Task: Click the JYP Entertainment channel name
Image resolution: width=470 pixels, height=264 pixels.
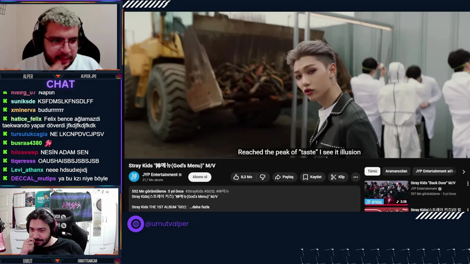Action: click(x=160, y=175)
